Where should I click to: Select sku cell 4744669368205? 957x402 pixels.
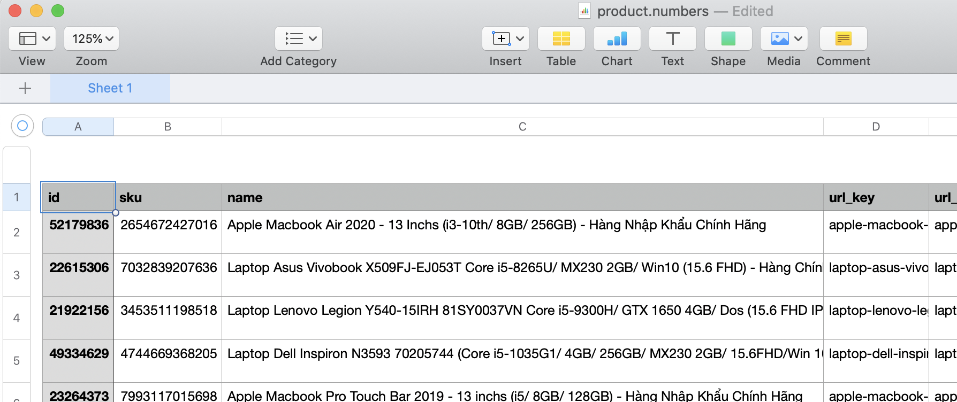pyautogui.click(x=168, y=361)
